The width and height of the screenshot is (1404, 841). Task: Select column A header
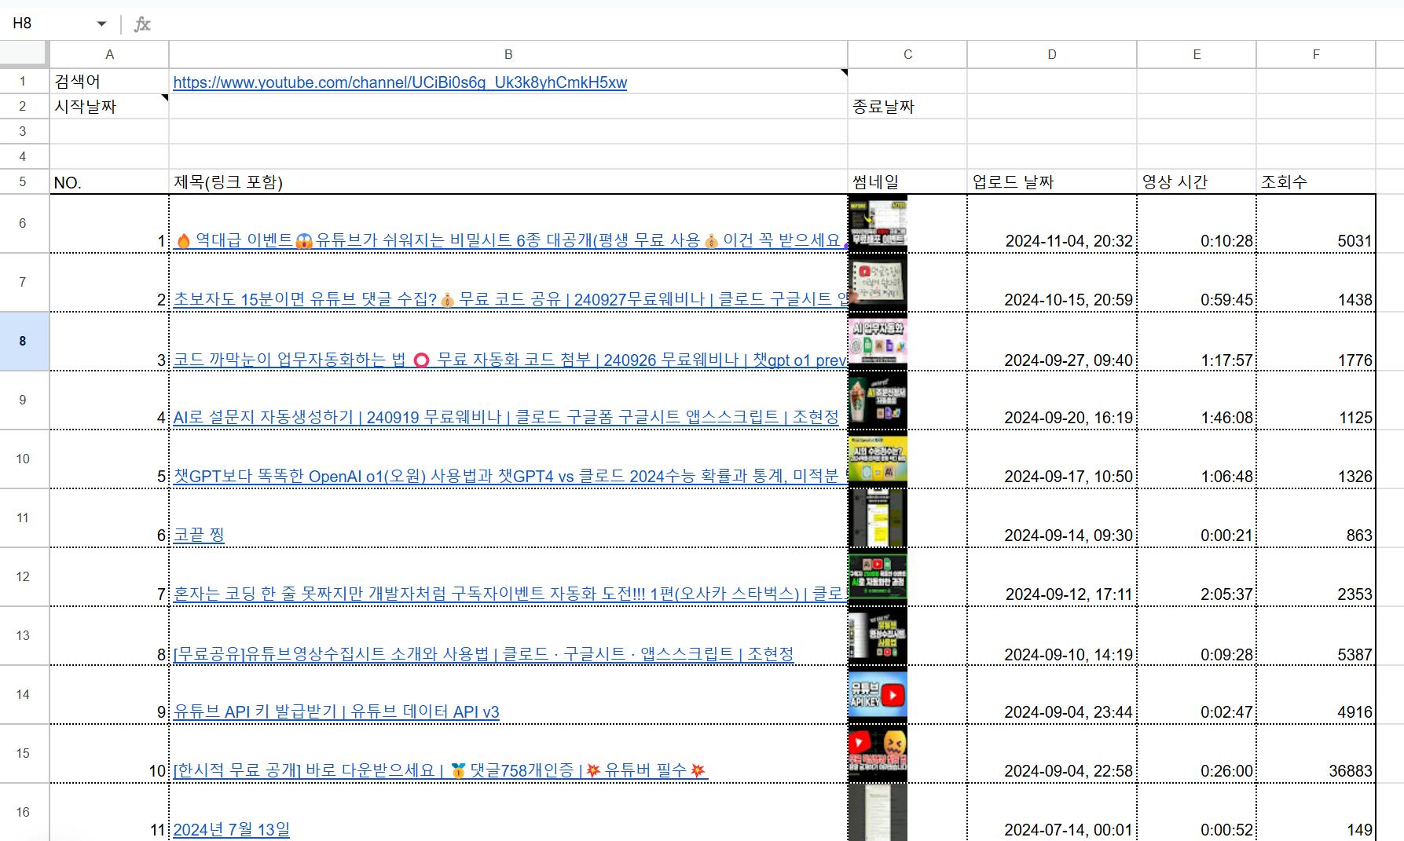click(109, 54)
